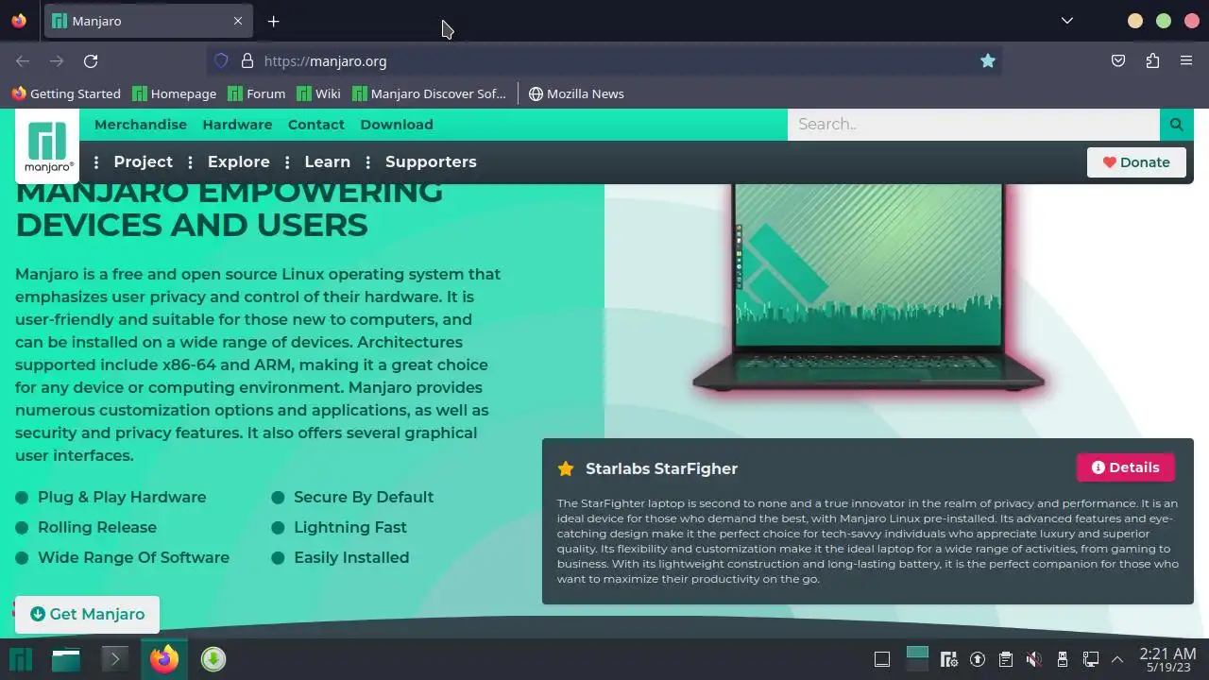1209x680 pixels.
Task: Click the Get Manjaro button
Action: pyautogui.click(x=87, y=614)
